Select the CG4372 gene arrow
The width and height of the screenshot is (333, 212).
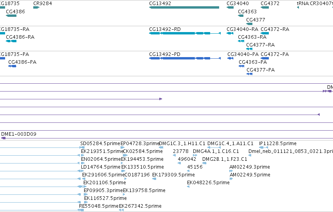(265, 8)
